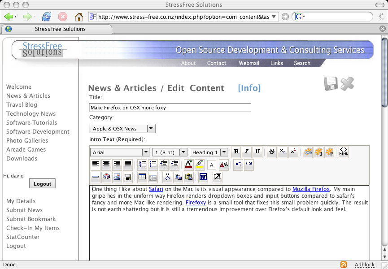Image resolution: width=388 pixels, height=269 pixels.
Task: Follow the Mozilla Firefox link in the text
Action: point(311,189)
